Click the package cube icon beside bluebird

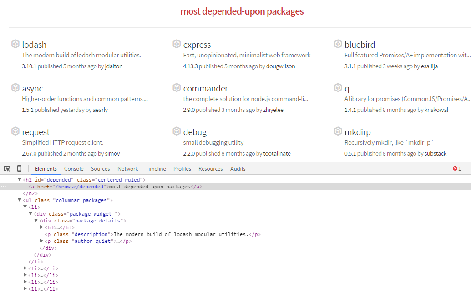(338, 44)
